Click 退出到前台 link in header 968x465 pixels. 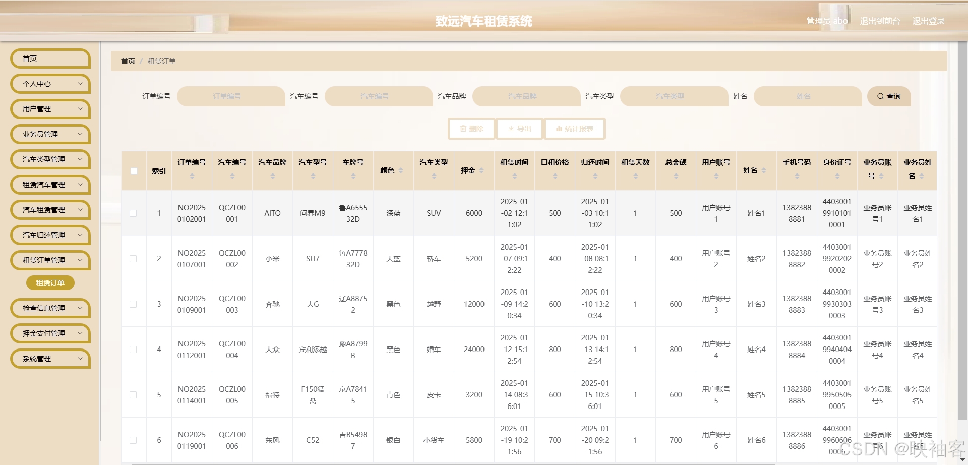pos(880,21)
